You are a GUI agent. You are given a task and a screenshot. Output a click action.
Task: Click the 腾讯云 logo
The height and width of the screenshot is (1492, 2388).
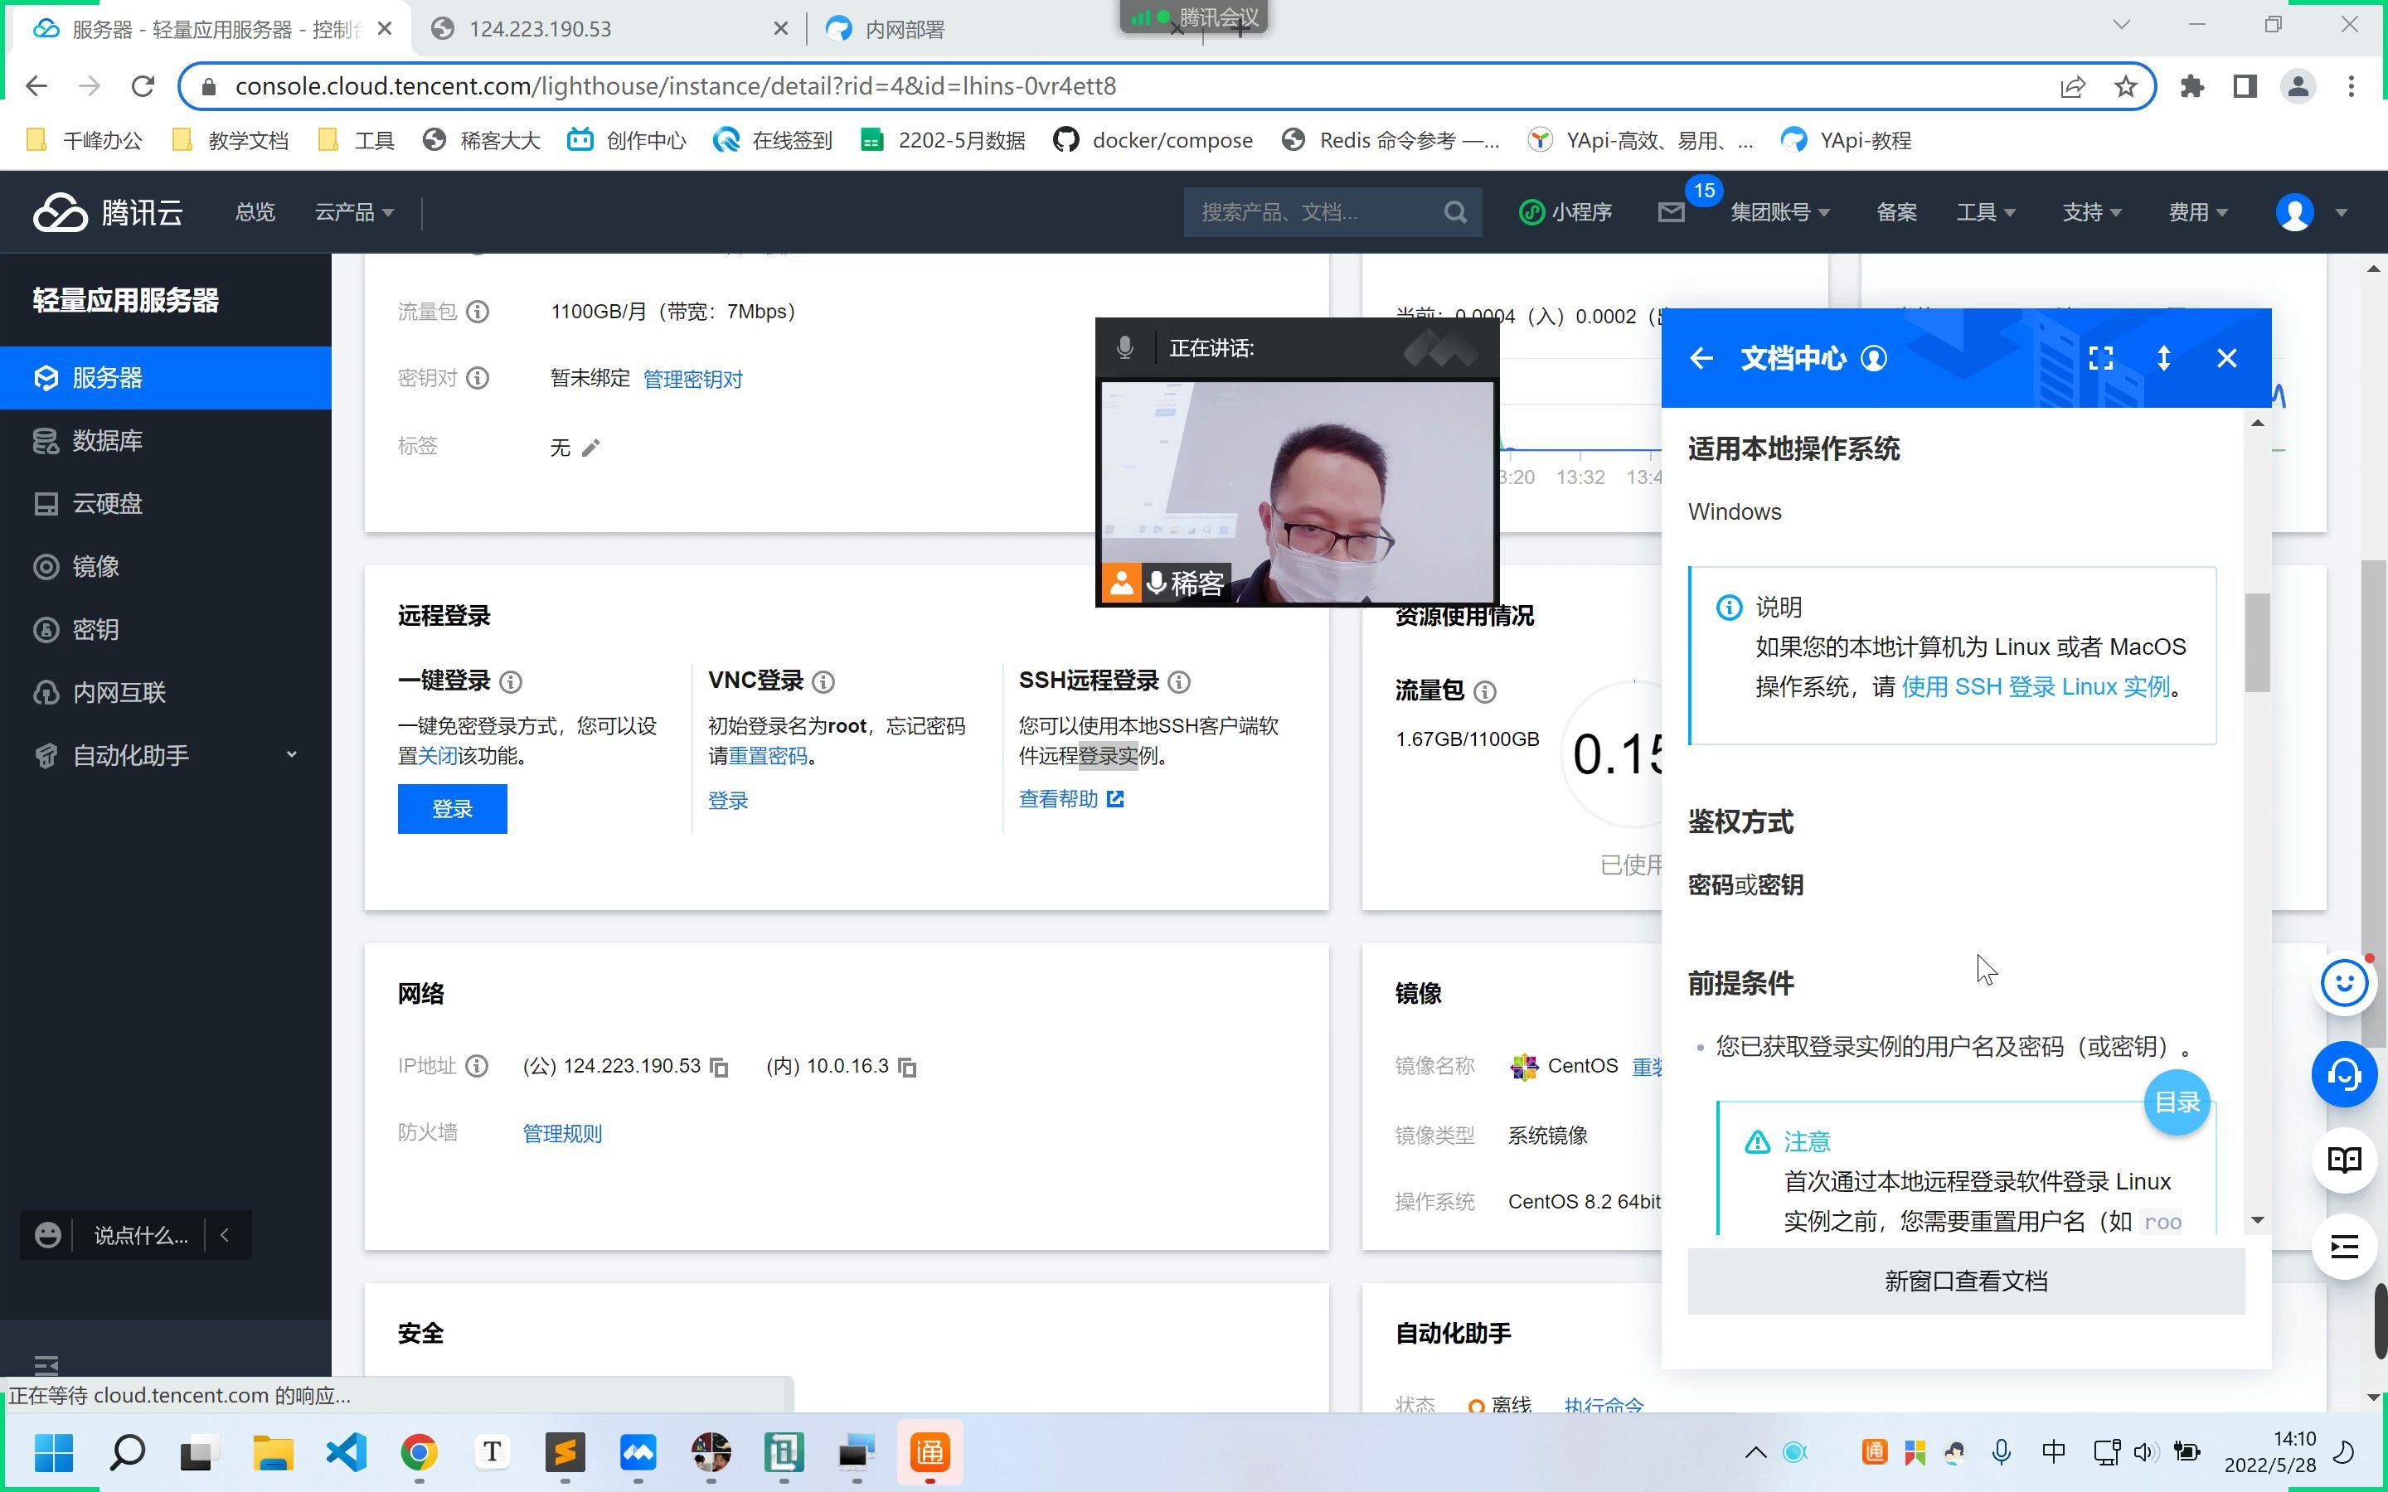(108, 212)
